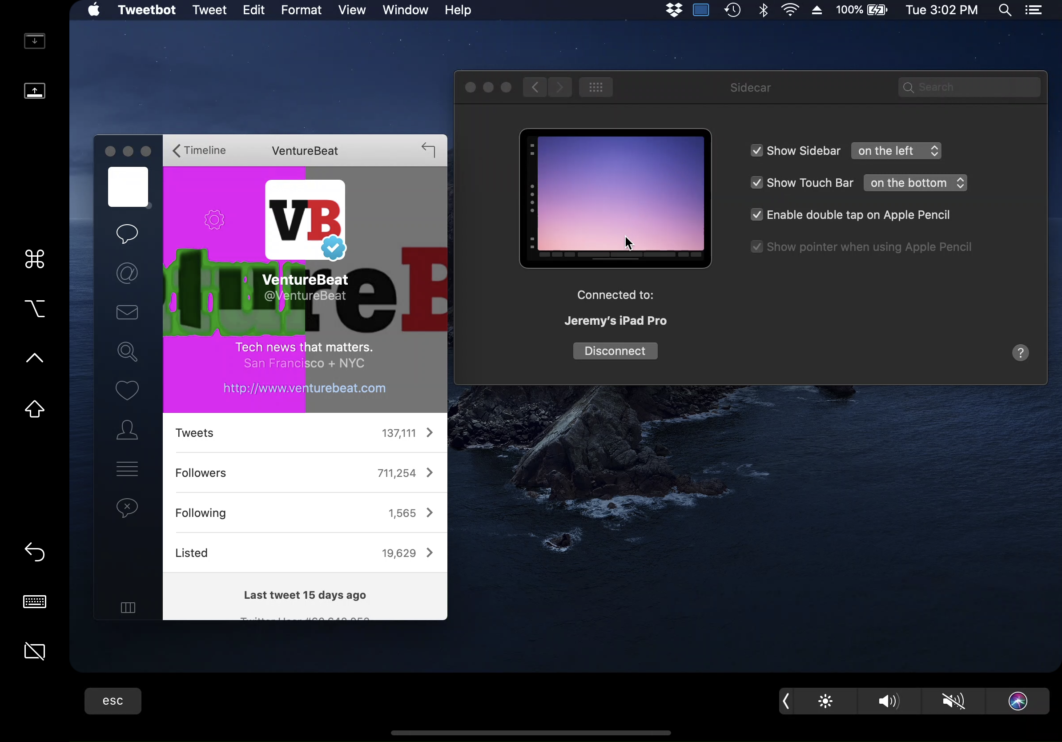Tap the mute button on Touch Bar
Viewport: 1062px width, 742px height.
953,701
